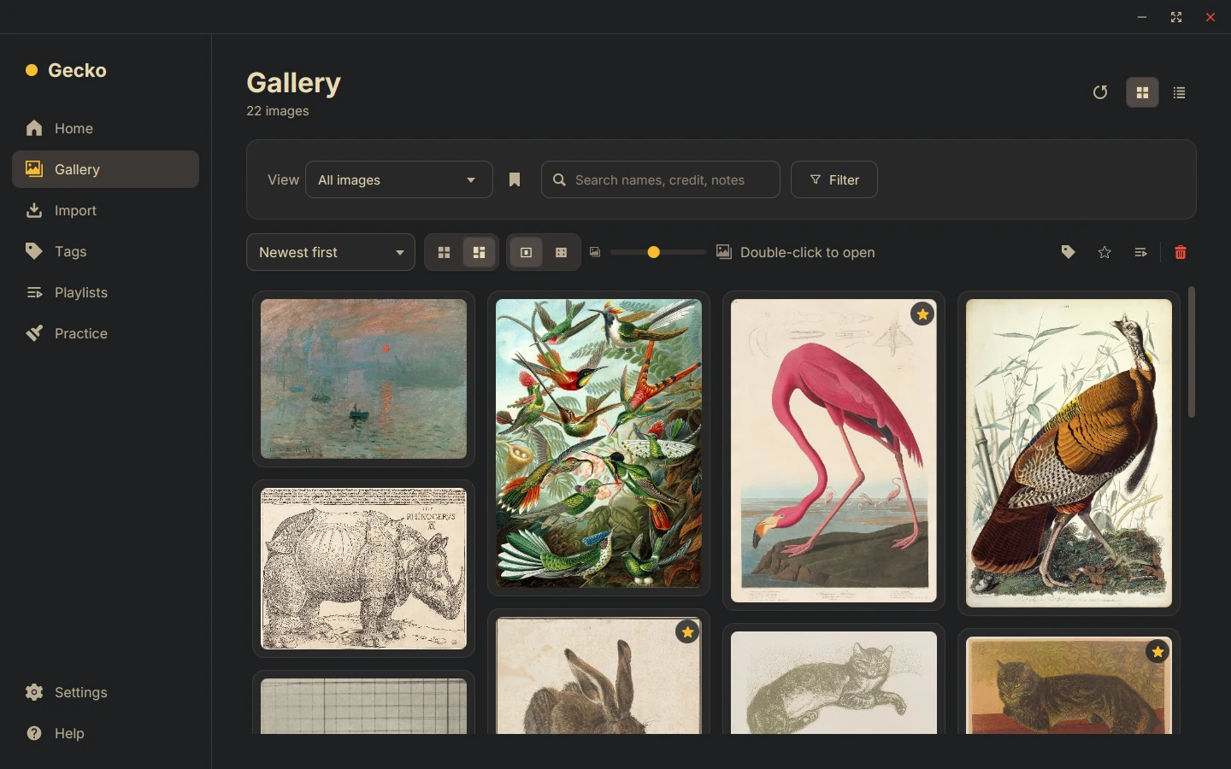Open the All images view dropdown
1231x769 pixels.
(x=399, y=179)
